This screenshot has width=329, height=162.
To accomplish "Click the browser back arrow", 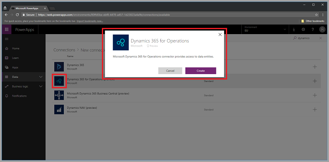I will [6, 15].
